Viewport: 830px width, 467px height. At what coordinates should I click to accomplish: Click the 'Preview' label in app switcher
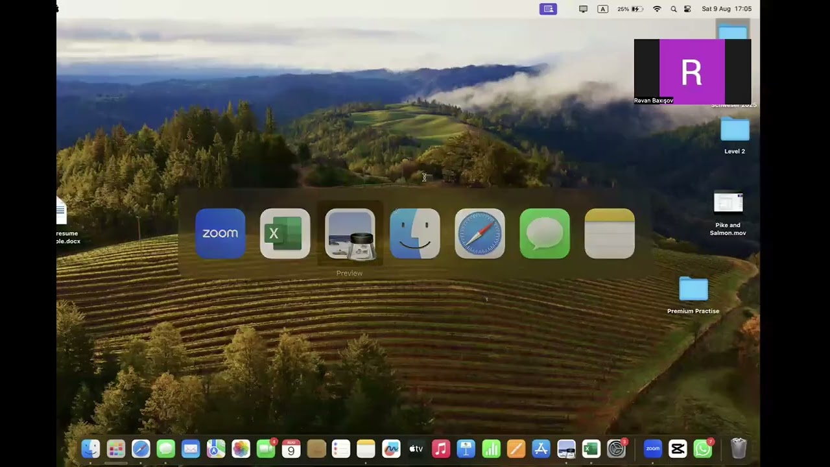pos(350,273)
